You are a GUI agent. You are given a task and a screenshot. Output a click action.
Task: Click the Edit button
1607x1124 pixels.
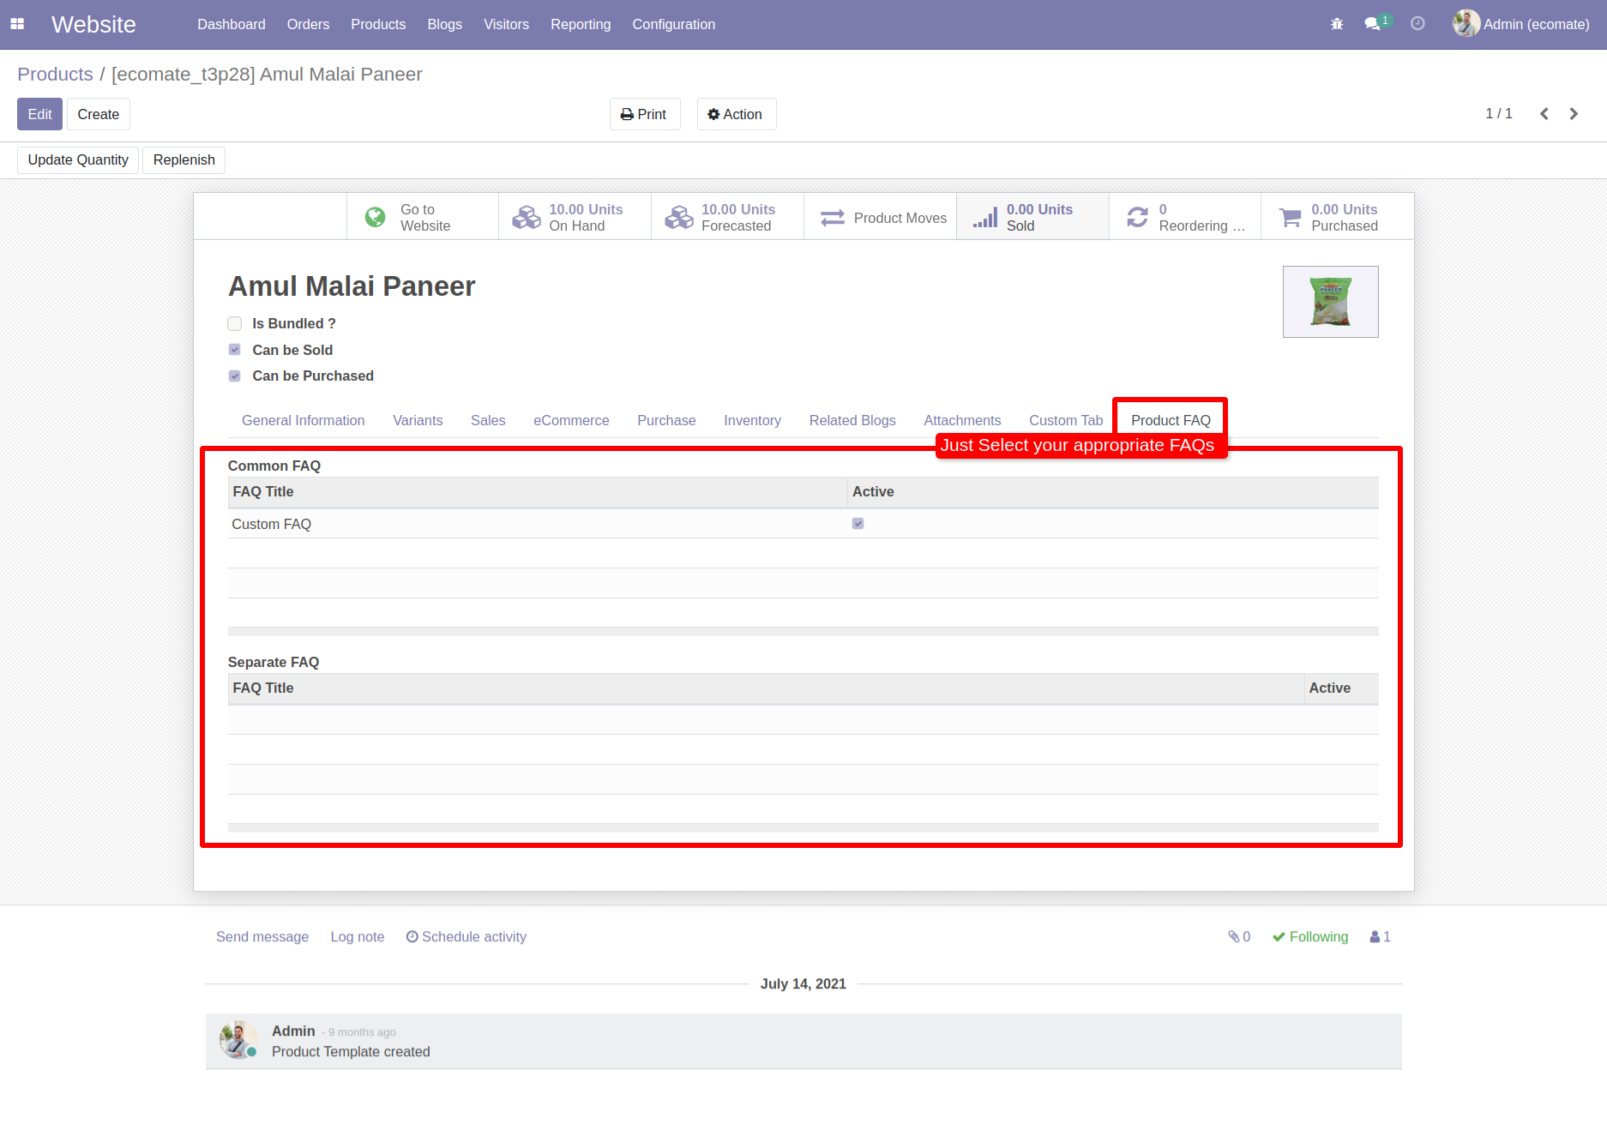tap(39, 114)
